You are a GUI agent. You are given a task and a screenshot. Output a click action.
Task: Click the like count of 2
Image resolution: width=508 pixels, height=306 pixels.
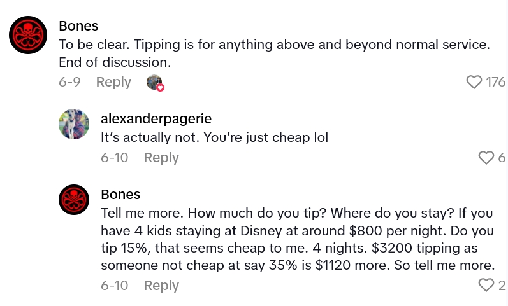[502, 286]
